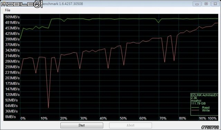Click the Write legend entry
This screenshot has height=130, width=221.
pyautogui.click(x=206, y=110)
